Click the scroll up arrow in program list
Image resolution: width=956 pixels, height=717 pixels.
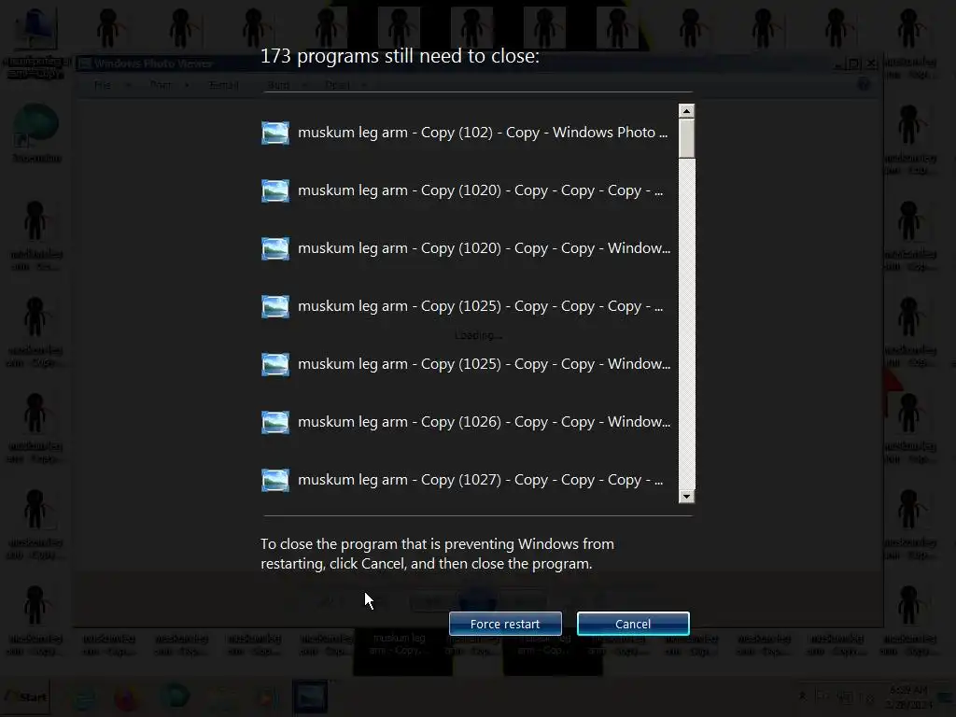(x=686, y=111)
